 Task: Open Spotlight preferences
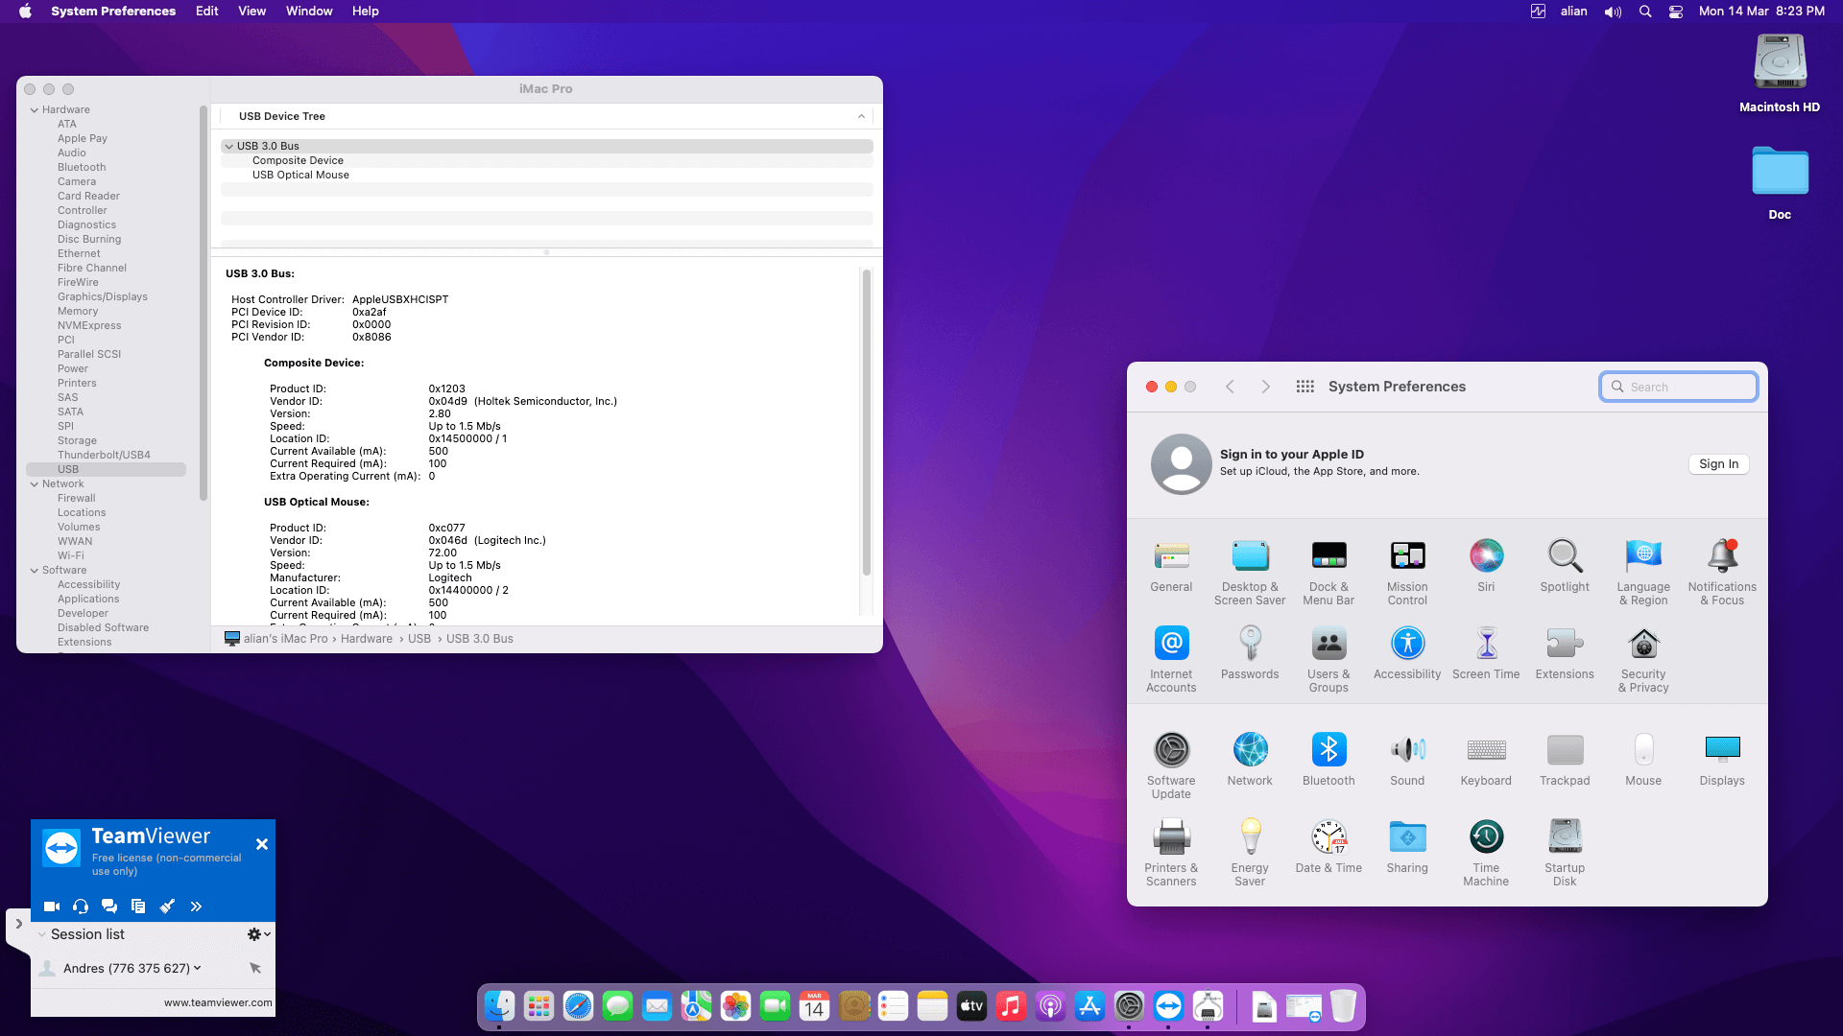(1565, 566)
